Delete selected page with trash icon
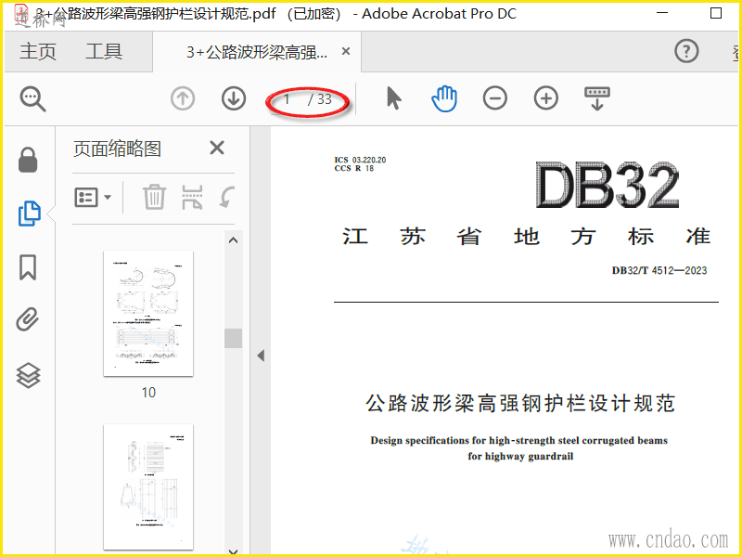 [154, 197]
